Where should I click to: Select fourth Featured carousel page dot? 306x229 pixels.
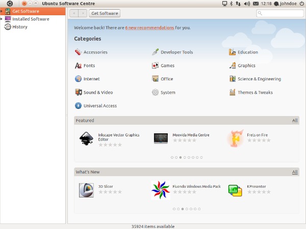coord(185,157)
